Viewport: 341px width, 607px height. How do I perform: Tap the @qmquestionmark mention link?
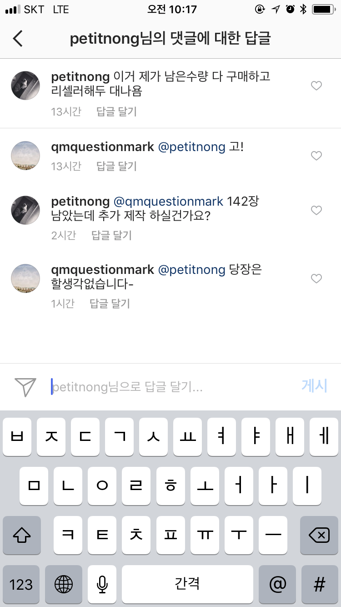coord(168,202)
